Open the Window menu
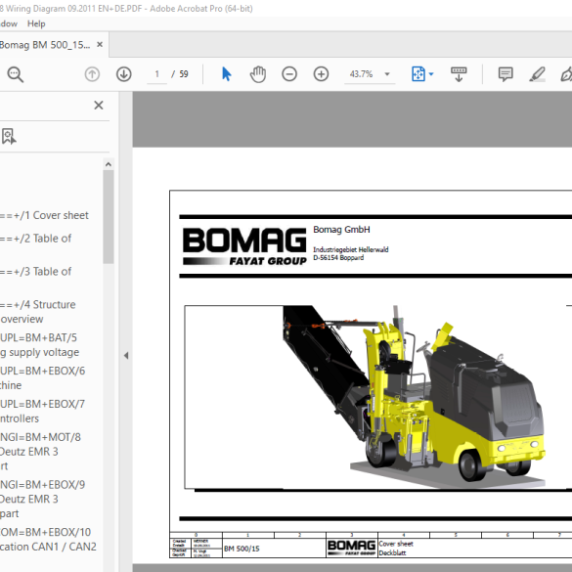This screenshot has height=572, width=572. (9, 24)
